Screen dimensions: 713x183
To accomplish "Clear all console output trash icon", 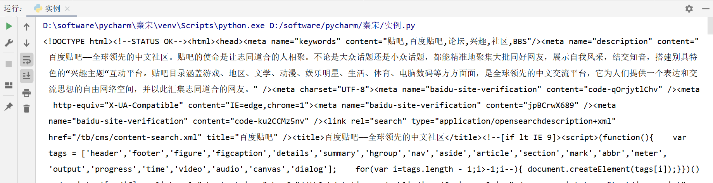I will [x=26, y=109].
